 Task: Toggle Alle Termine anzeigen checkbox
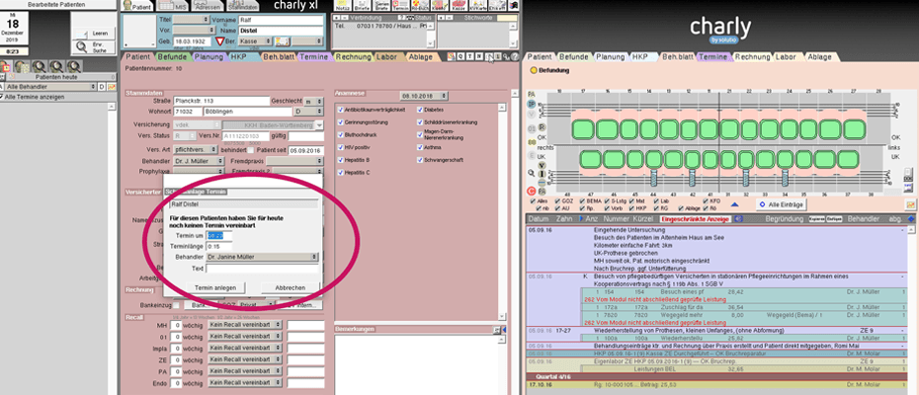coord(2,97)
